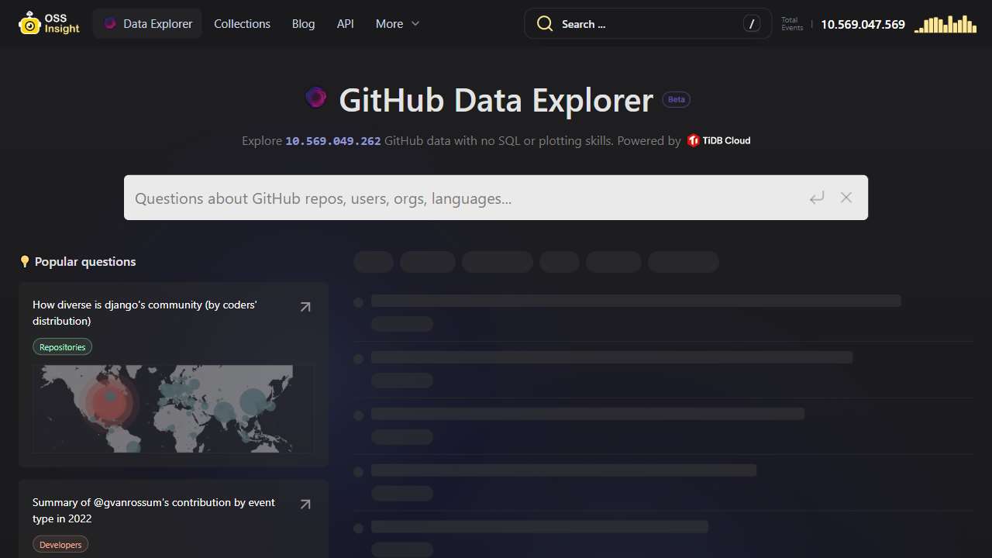Open the TiDB Cloud logo link
This screenshot has width=992, height=558.
[718, 140]
